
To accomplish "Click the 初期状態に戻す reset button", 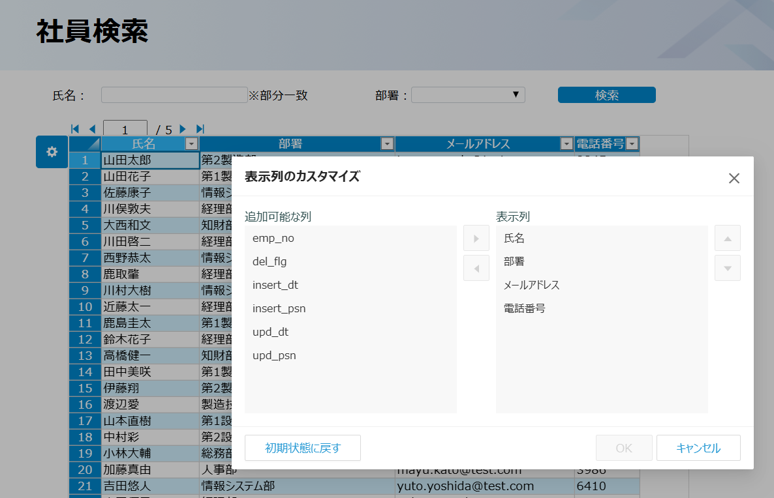I will 303,448.
